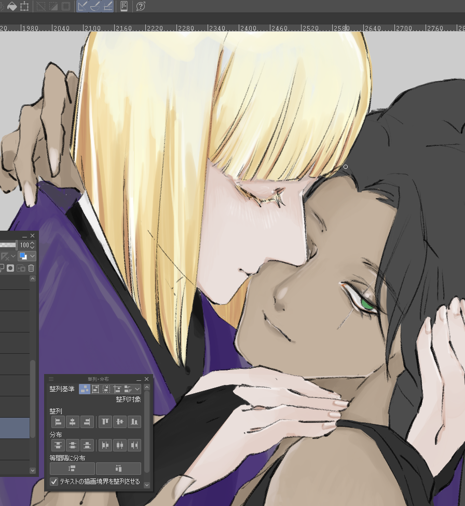Toggle Snap to Special Ruler
Image resolution: width=465 pixels, height=506 pixels.
tap(95, 6)
